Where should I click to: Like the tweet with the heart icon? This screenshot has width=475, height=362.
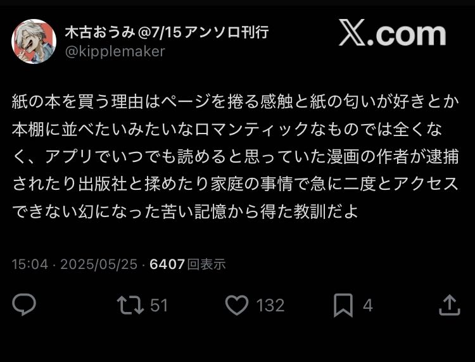coord(237,305)
